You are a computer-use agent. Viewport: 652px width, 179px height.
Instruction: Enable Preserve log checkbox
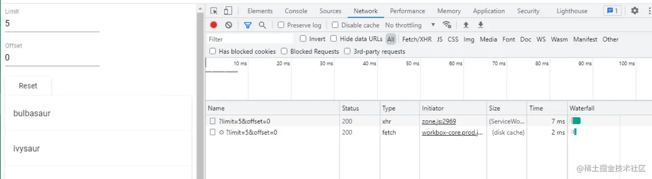281,25
